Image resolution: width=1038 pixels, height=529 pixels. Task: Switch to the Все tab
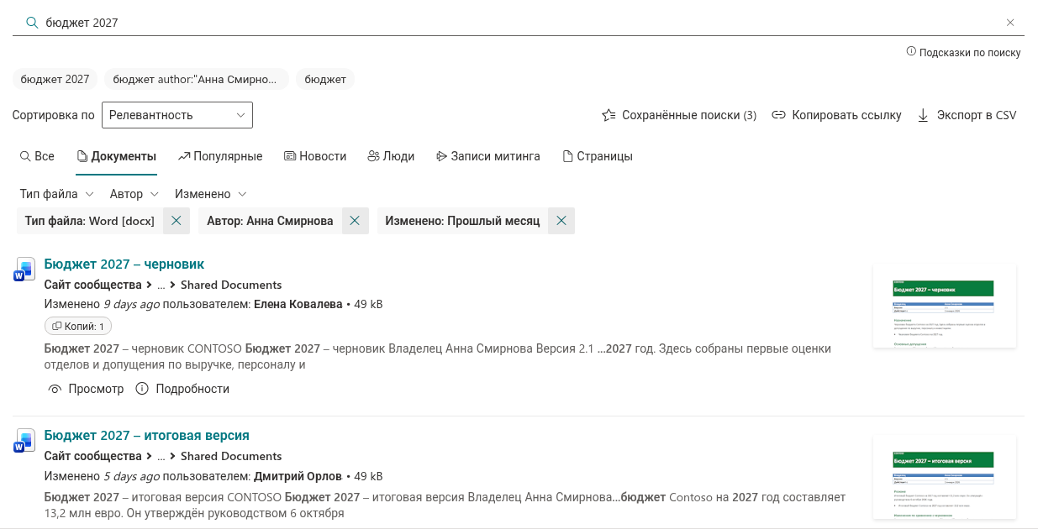click(x=37, y=156)
